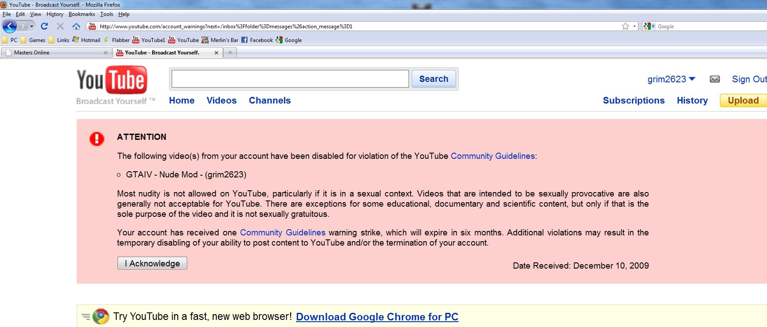Screen dimensions: 767x327
Task: Click the GTAIV - Nude Mod video title text
Action: (186, 174)
